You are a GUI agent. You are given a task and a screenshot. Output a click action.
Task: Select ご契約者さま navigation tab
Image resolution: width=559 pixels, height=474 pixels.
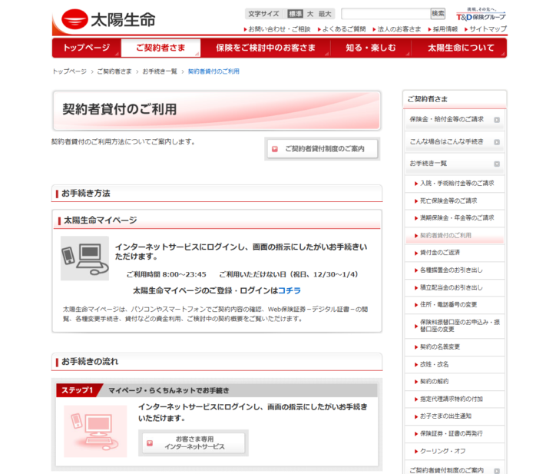pos(160,48)
